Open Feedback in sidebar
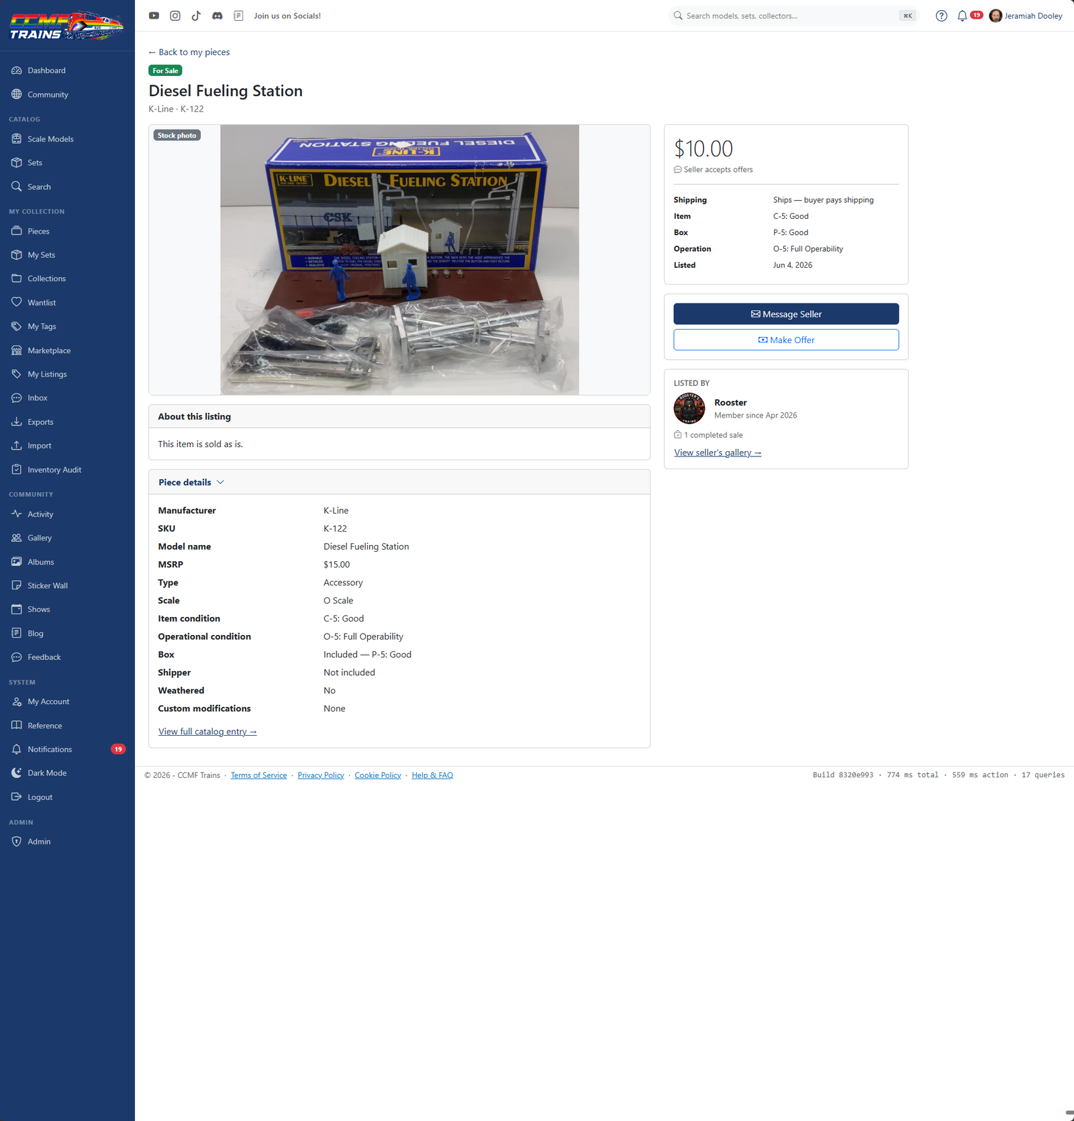Screen dimensions: 1074x1121 tap(67, 657)
